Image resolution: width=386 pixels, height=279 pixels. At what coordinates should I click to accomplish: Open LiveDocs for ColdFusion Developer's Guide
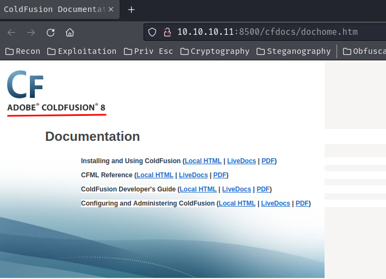coord(236,189)
